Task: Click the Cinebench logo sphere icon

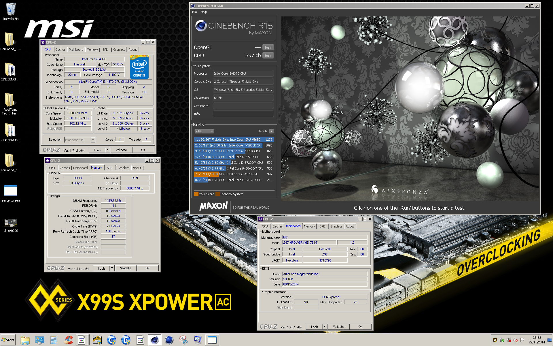Action: point(201,26)
